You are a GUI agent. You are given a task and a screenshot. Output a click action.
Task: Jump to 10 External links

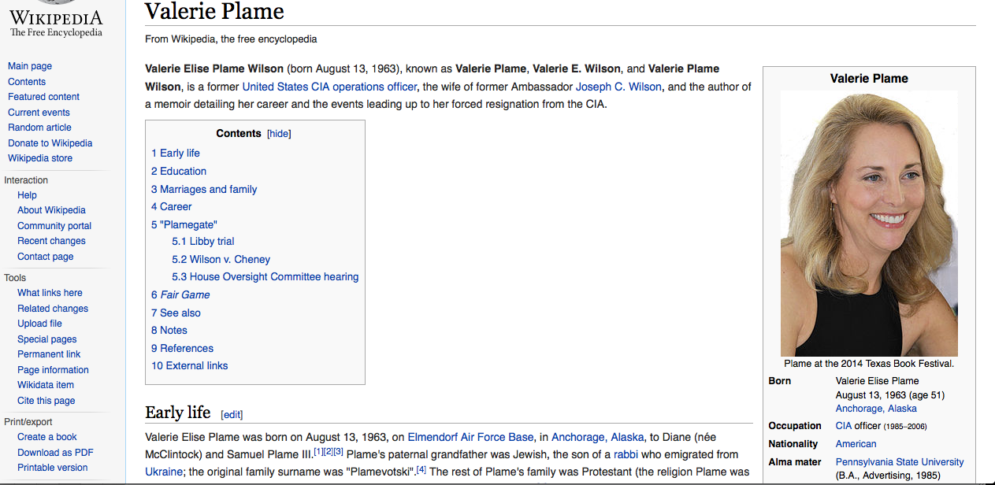(x=190, y=365)
